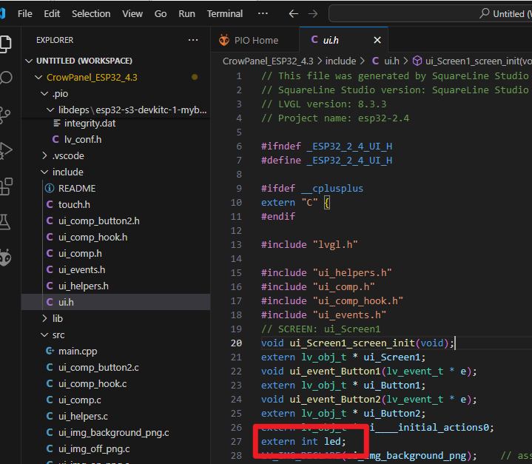Close the ui.h editor tab

pyautogui.click(x=377, y=40)
